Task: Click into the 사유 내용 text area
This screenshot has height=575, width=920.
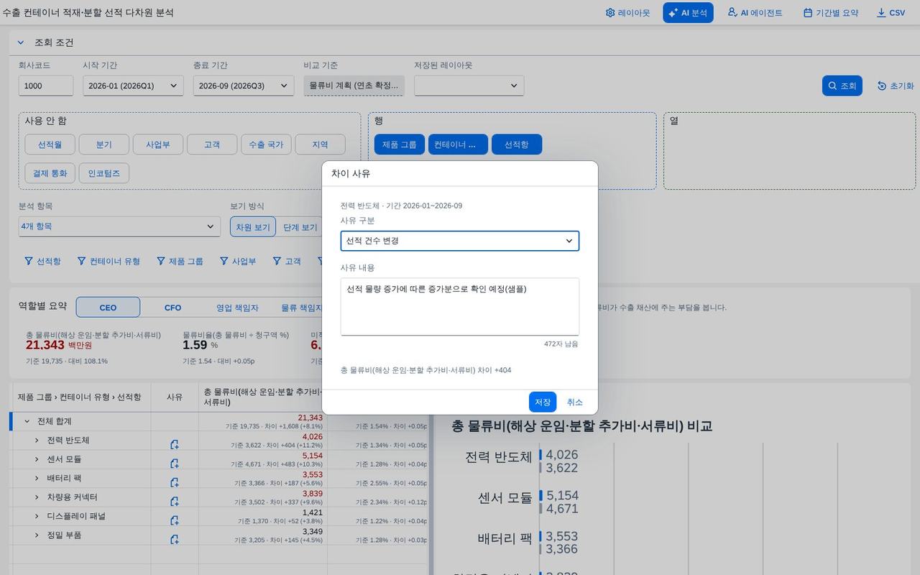Action: [x=460, y=306]
